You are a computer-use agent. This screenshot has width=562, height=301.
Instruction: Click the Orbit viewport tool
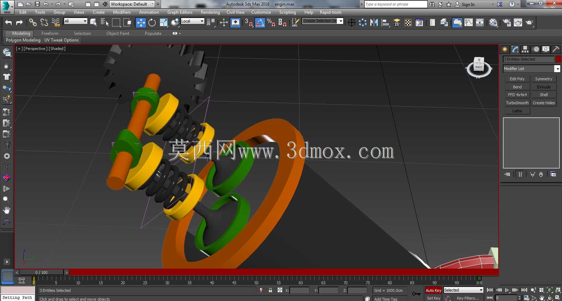pos(550,298)
